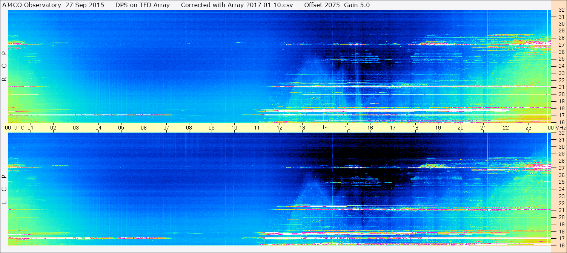Select the 23 hour mark on time axis
567x253 pixels.
click(529, 128)
